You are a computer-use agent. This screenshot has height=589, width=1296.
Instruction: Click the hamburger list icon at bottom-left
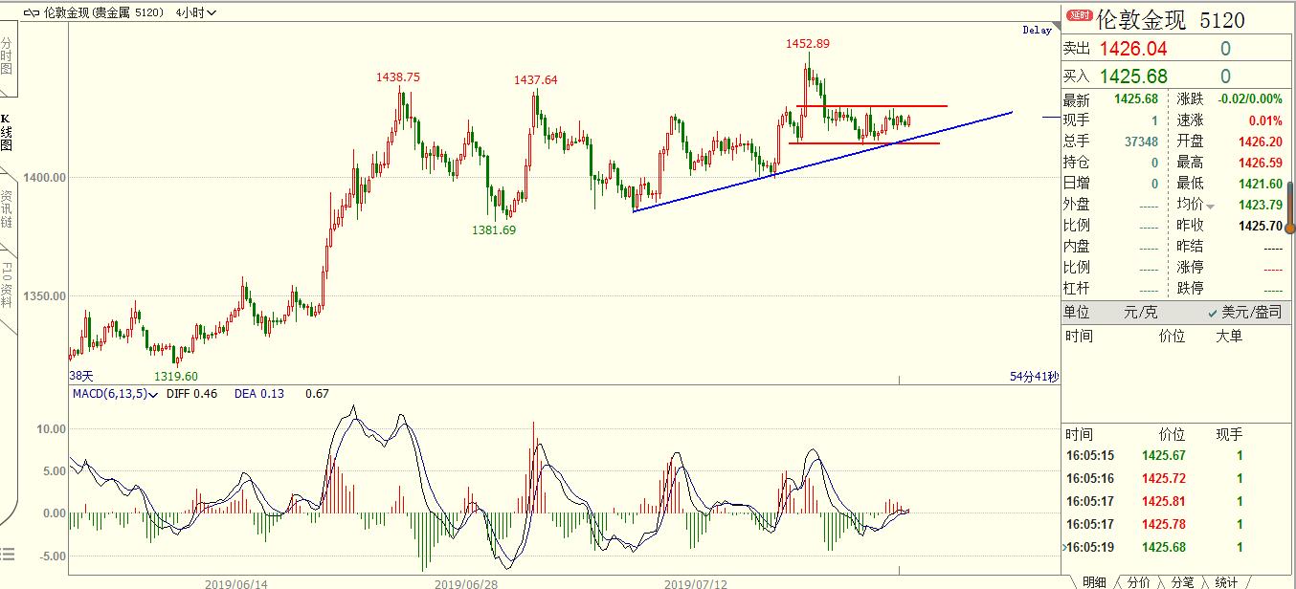pos(8,553)
